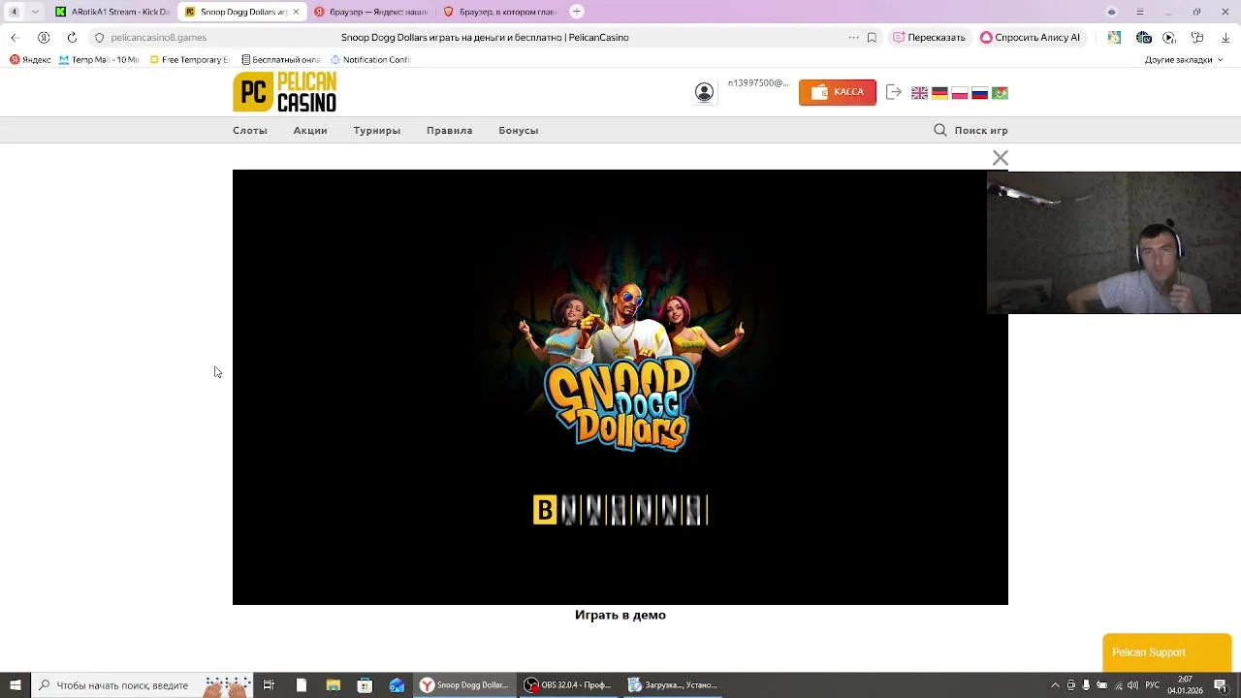Click Пересказать button
This screenshot has height=698, width=1241.
[x=929, y=37]
